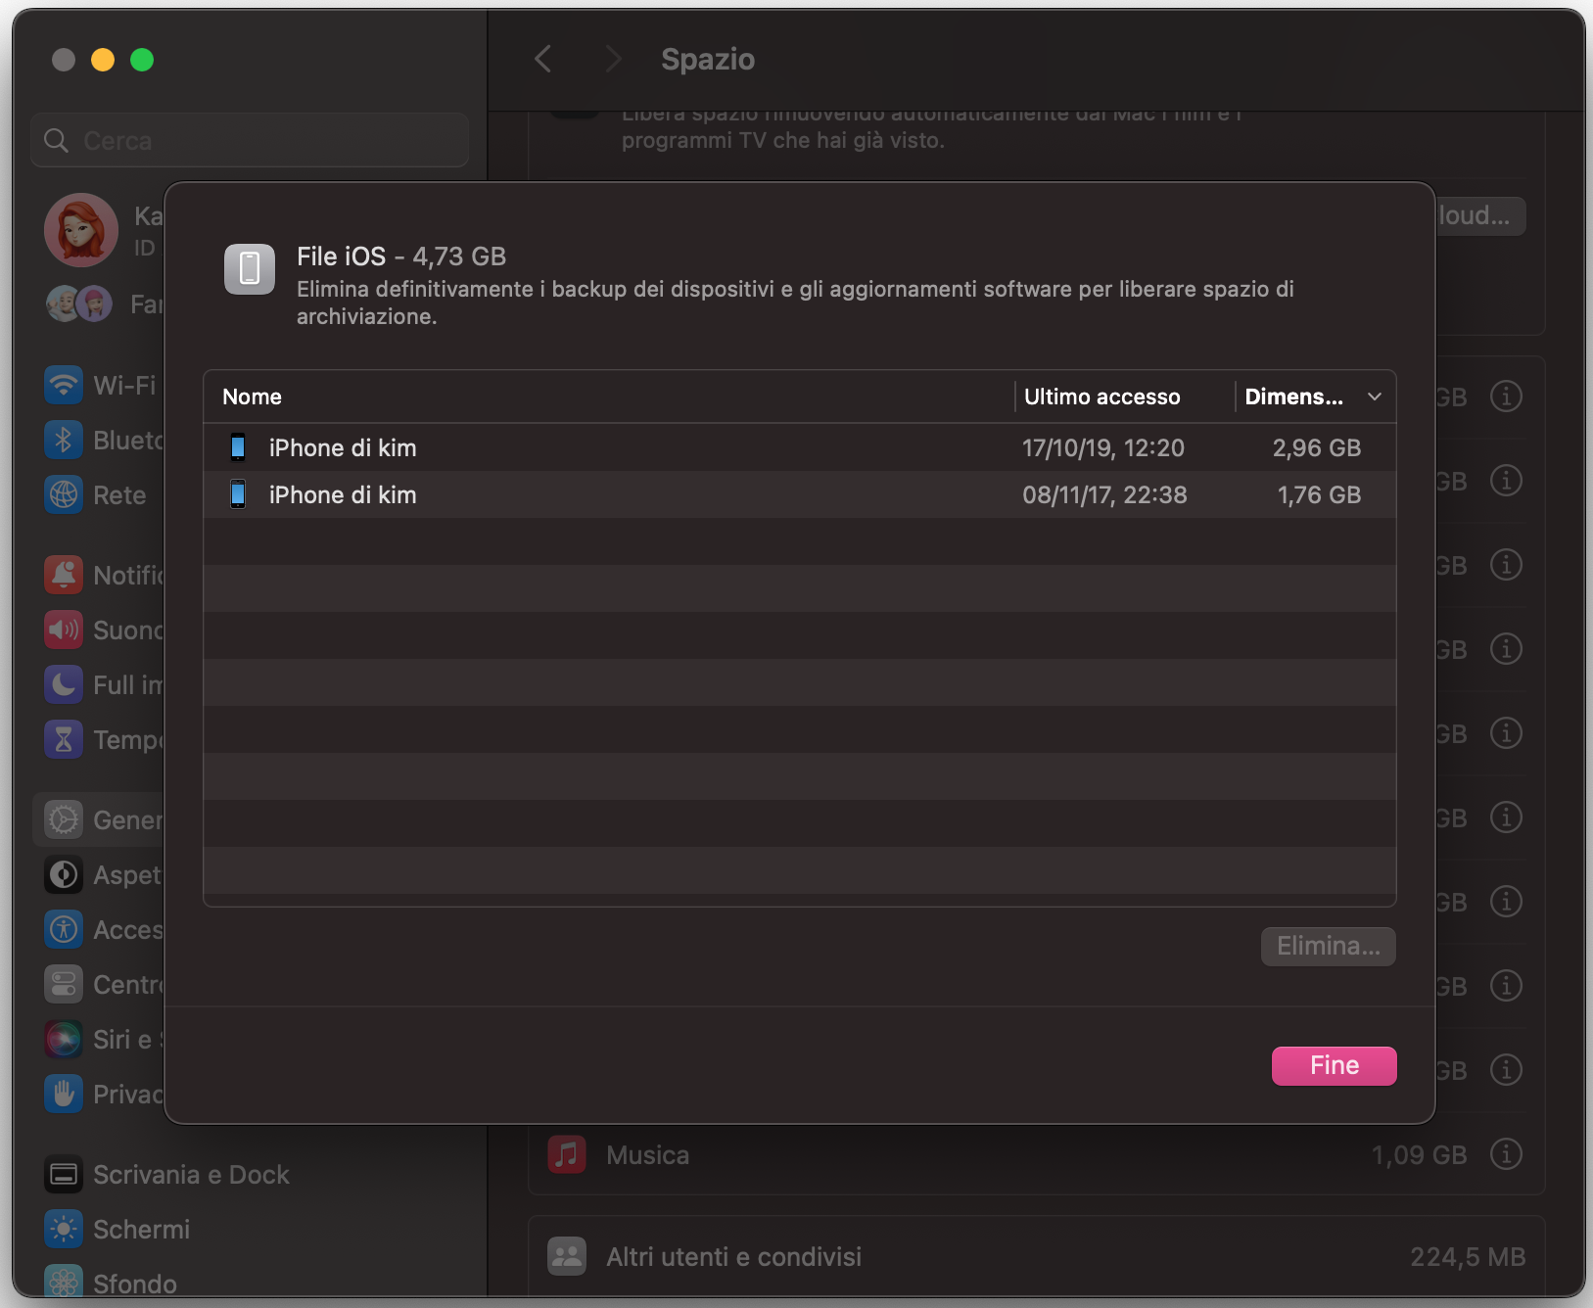This screenshot has height=1308, width=1593.
Task: Open Tempo di utilizzo settings
Action: click(64, 739)
